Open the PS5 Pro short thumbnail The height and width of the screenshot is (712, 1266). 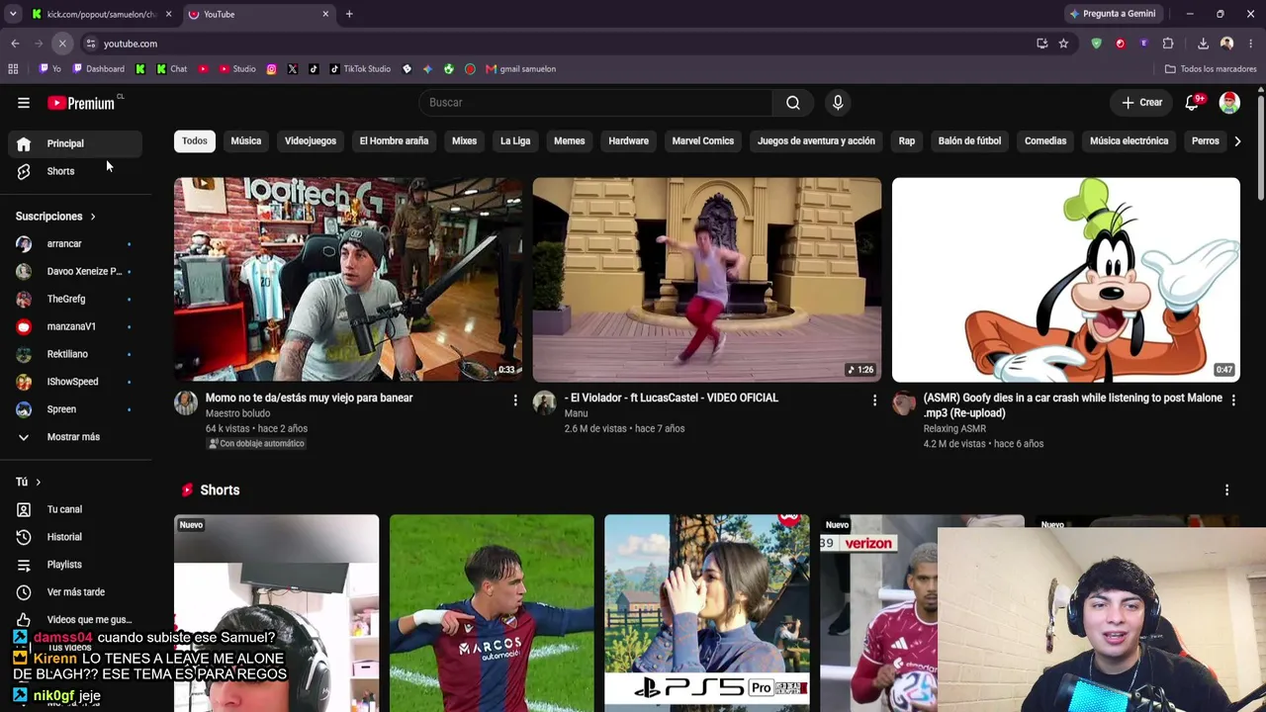click(707, 613)
